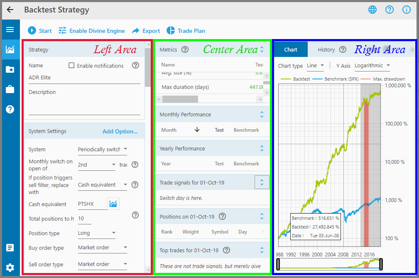Toggle the Month sort arrow

(197, 130)
